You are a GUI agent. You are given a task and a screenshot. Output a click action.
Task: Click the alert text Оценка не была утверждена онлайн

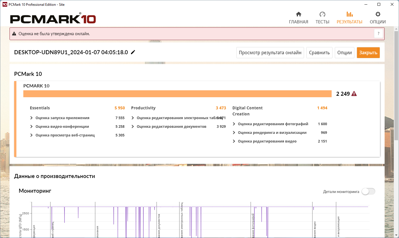(54, 34)
